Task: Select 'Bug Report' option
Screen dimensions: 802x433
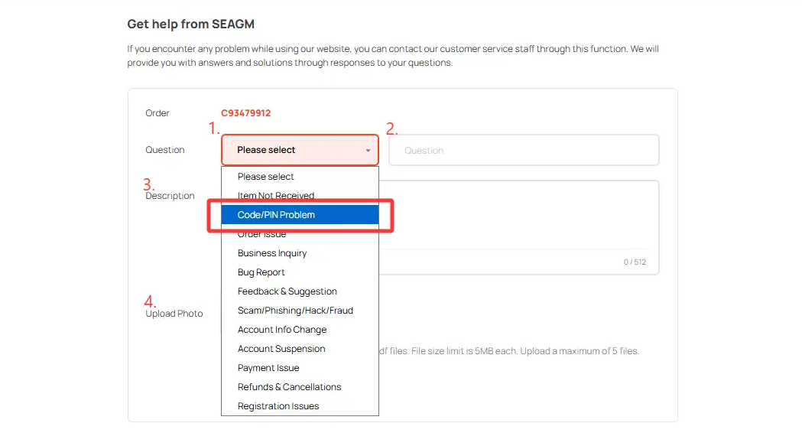Action: (x=300, y=272)
